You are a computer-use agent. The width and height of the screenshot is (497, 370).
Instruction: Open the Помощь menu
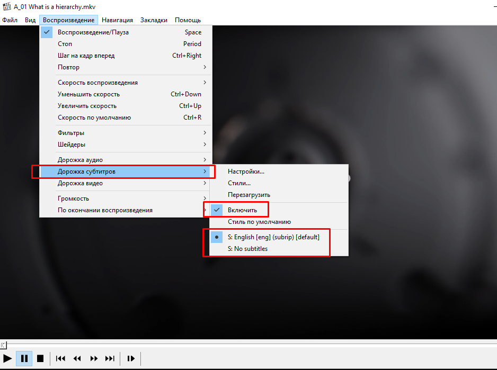[188, 20]
